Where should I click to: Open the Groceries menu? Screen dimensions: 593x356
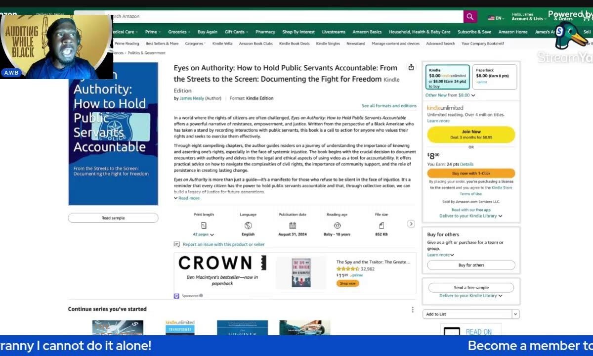pos(179,32)
